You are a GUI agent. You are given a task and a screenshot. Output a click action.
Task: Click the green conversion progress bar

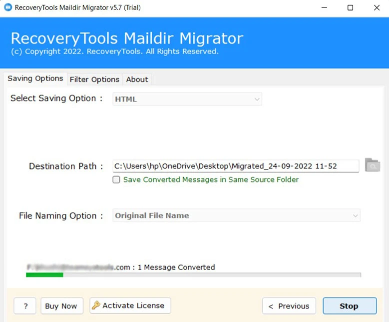click(194, 275)
